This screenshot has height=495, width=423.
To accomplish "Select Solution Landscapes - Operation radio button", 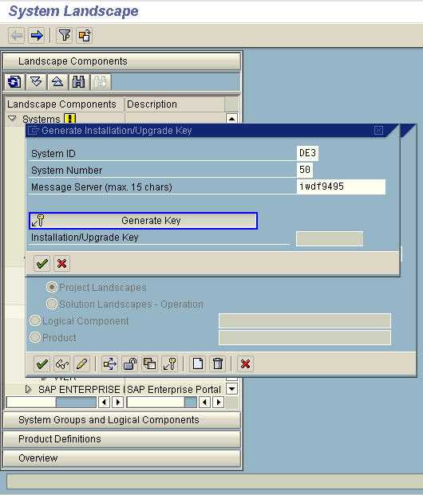I will [x=52, y=304].
